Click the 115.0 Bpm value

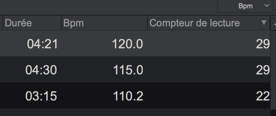128,70
